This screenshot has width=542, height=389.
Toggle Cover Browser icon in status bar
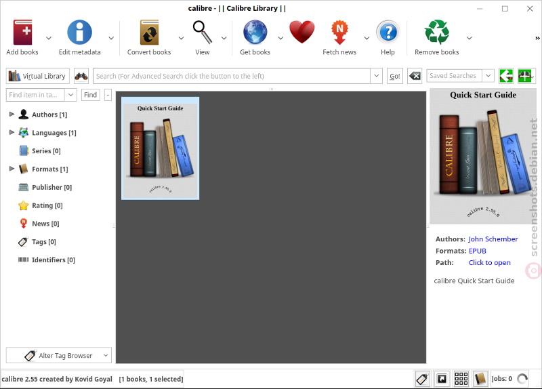(x=442, y=379)
